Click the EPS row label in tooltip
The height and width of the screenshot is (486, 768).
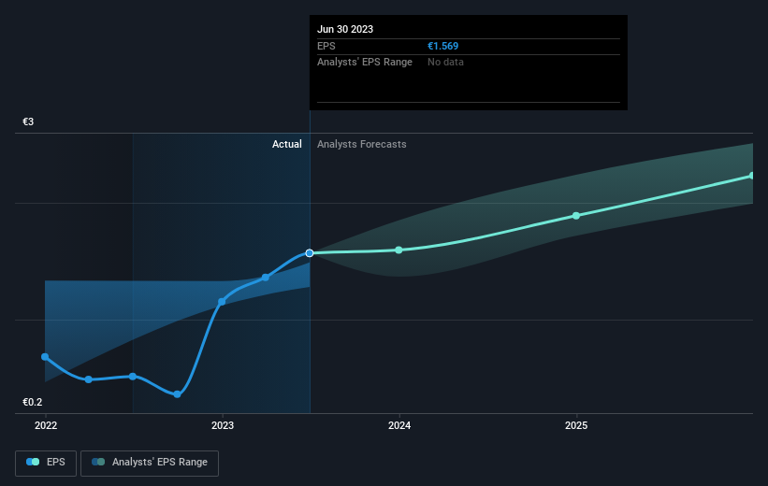[x=326, y=46]
